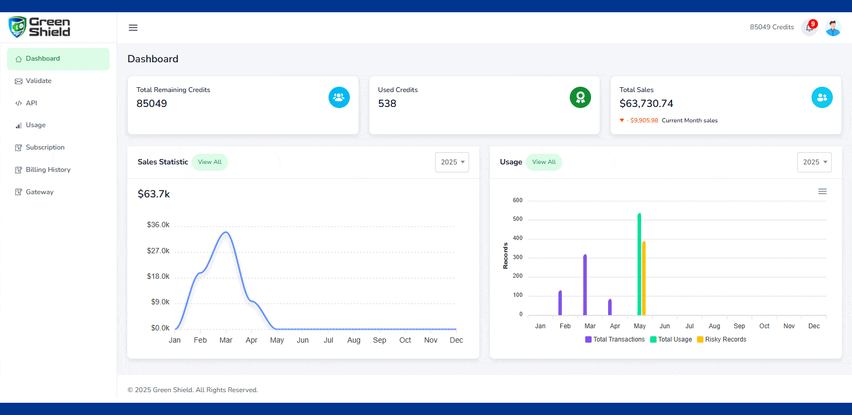Click View All beside Sales Statistic
Screen dimensions: 852x415
210,162
